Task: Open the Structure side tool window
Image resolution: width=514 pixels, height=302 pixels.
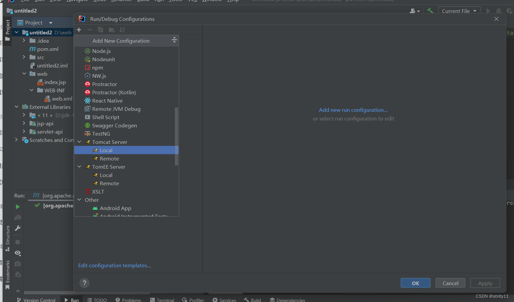Action: point(7,238)
